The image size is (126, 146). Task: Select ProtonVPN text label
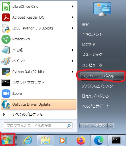[x=21, y=39]
